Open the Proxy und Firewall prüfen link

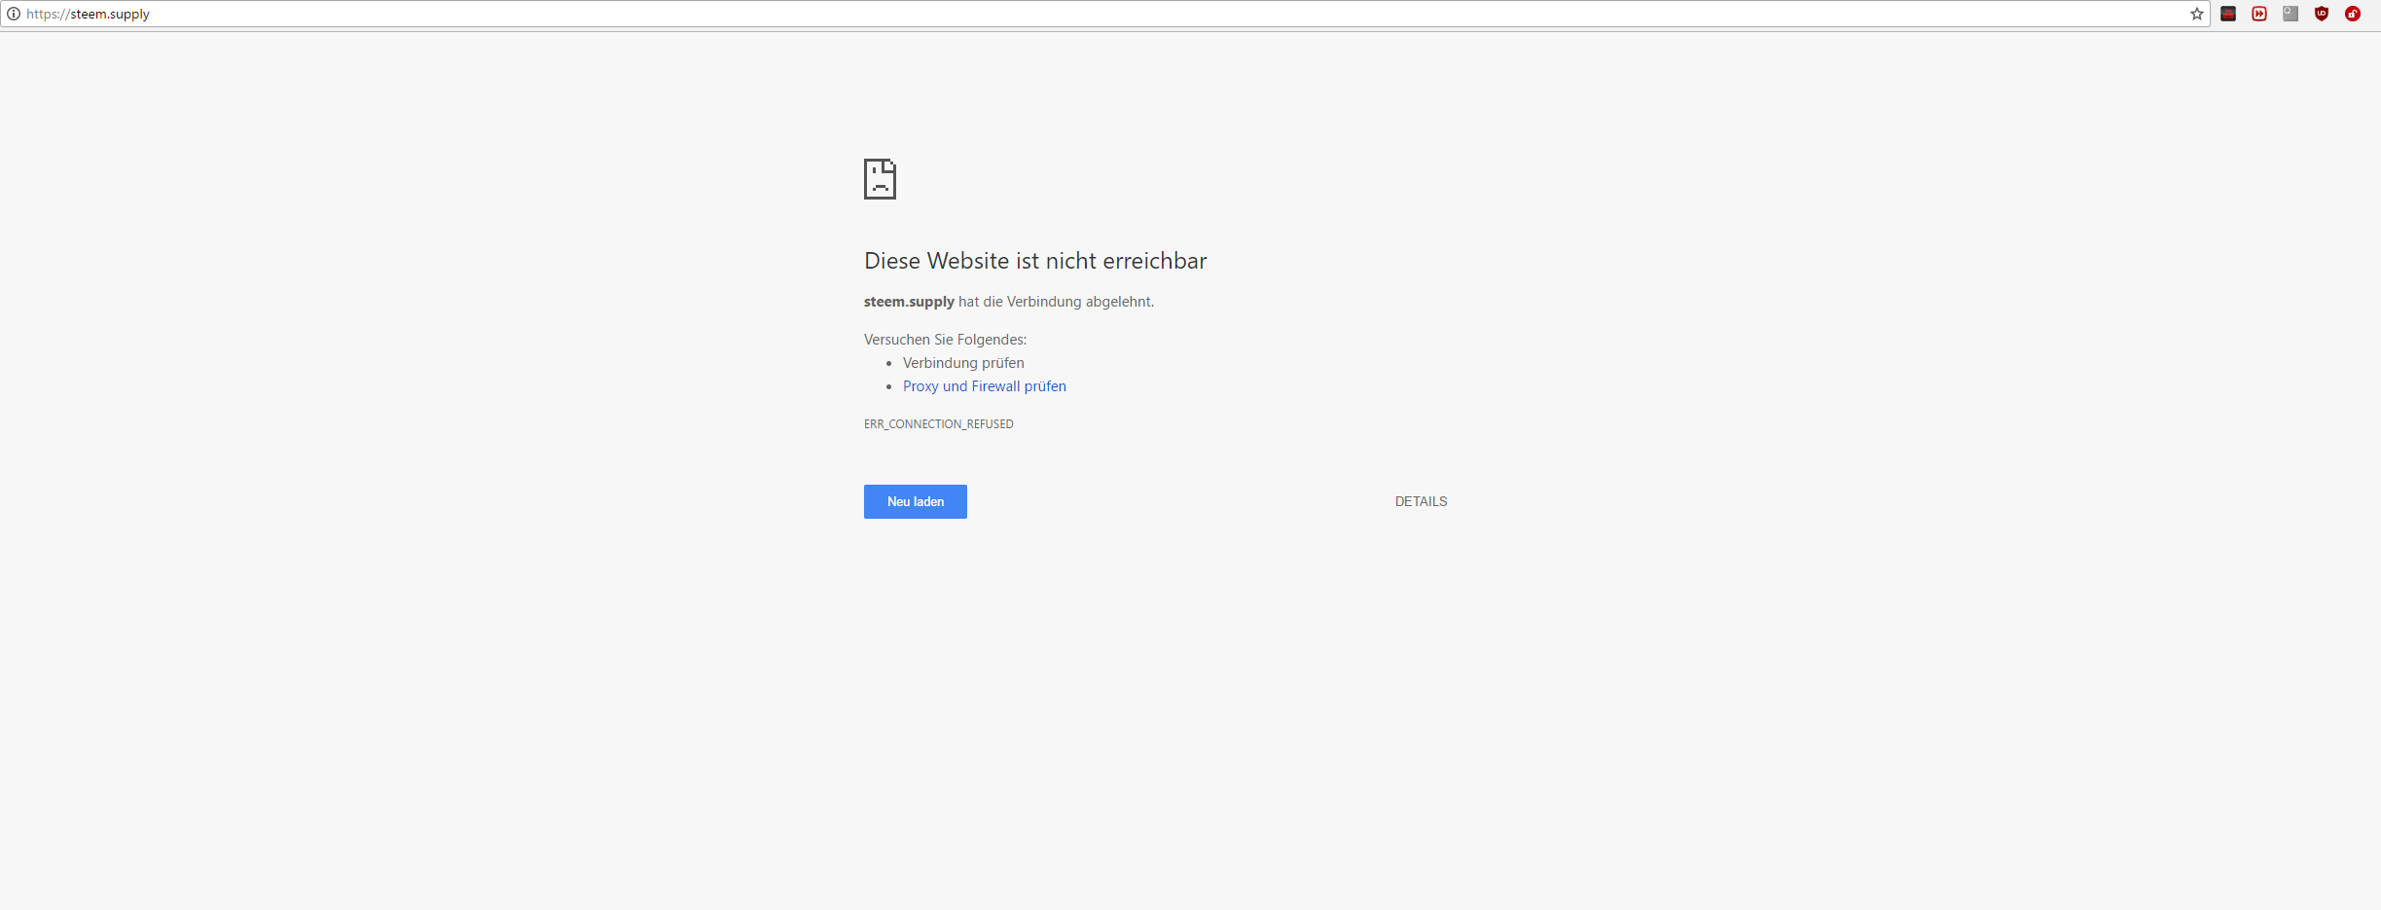(x=985, y=386)
